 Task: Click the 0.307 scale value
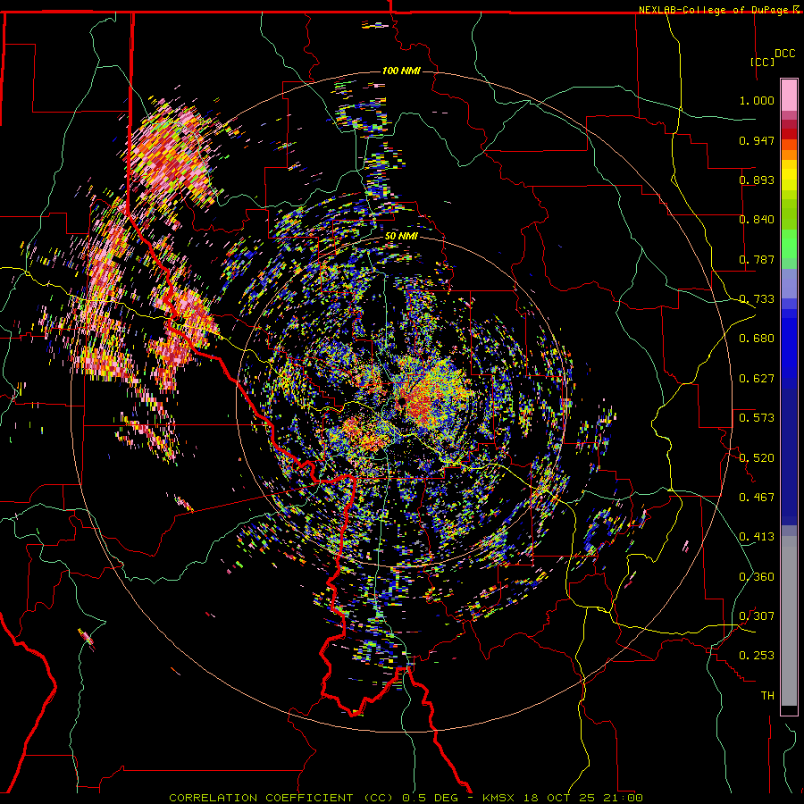757,616
